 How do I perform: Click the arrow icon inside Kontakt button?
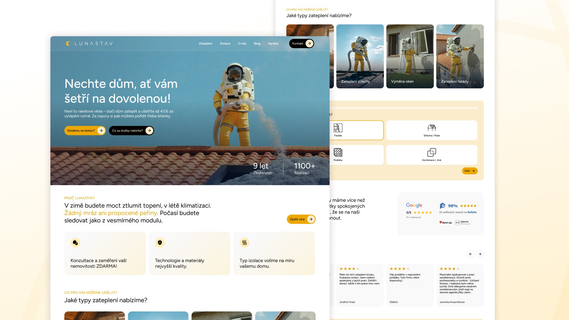[x=309, y=44]
